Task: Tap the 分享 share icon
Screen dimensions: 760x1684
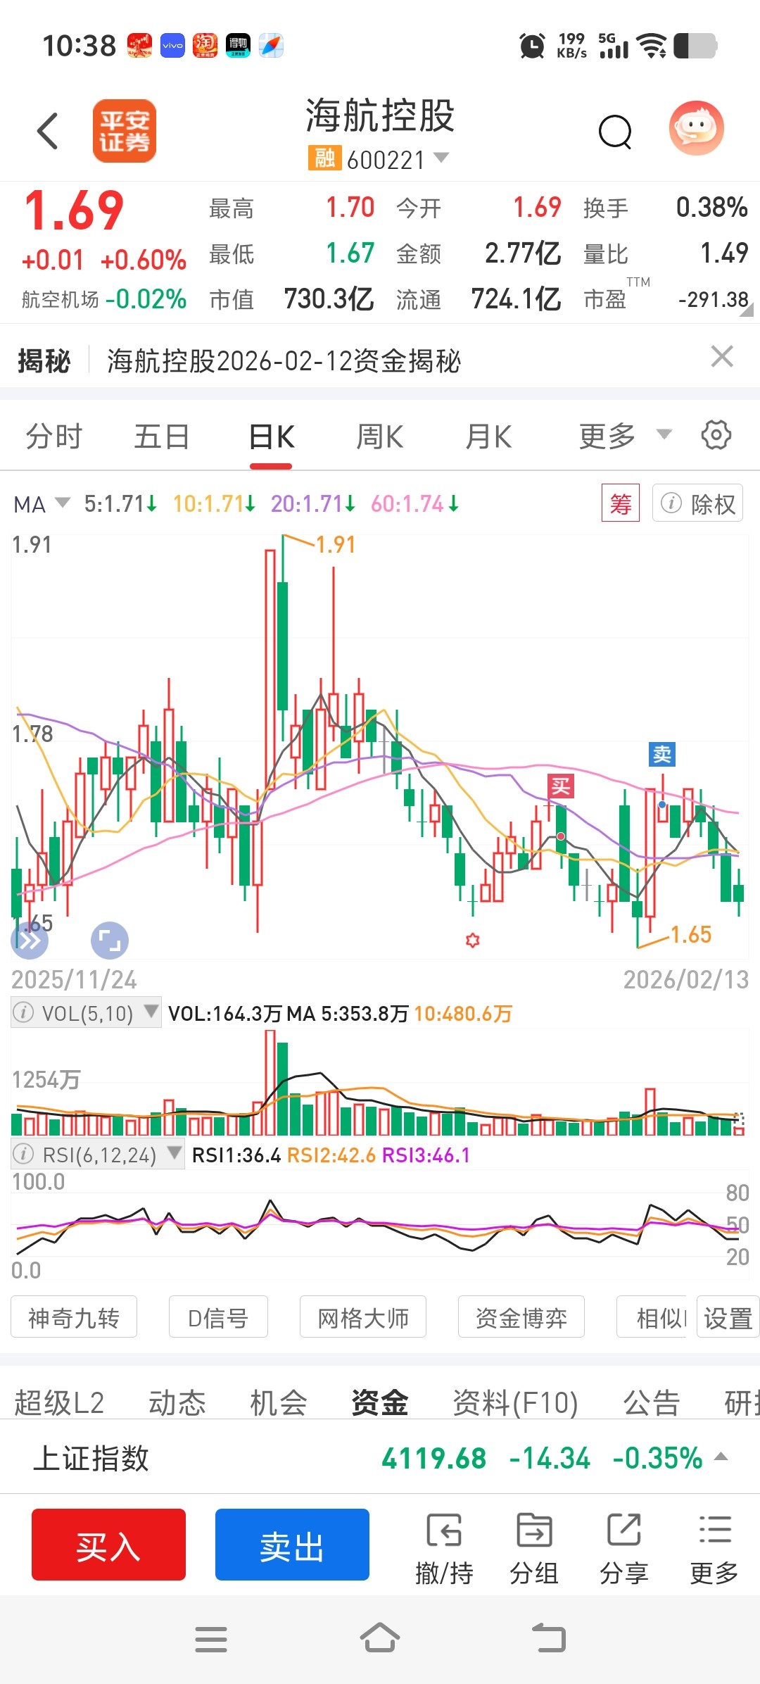Action: click(624, 1548)
